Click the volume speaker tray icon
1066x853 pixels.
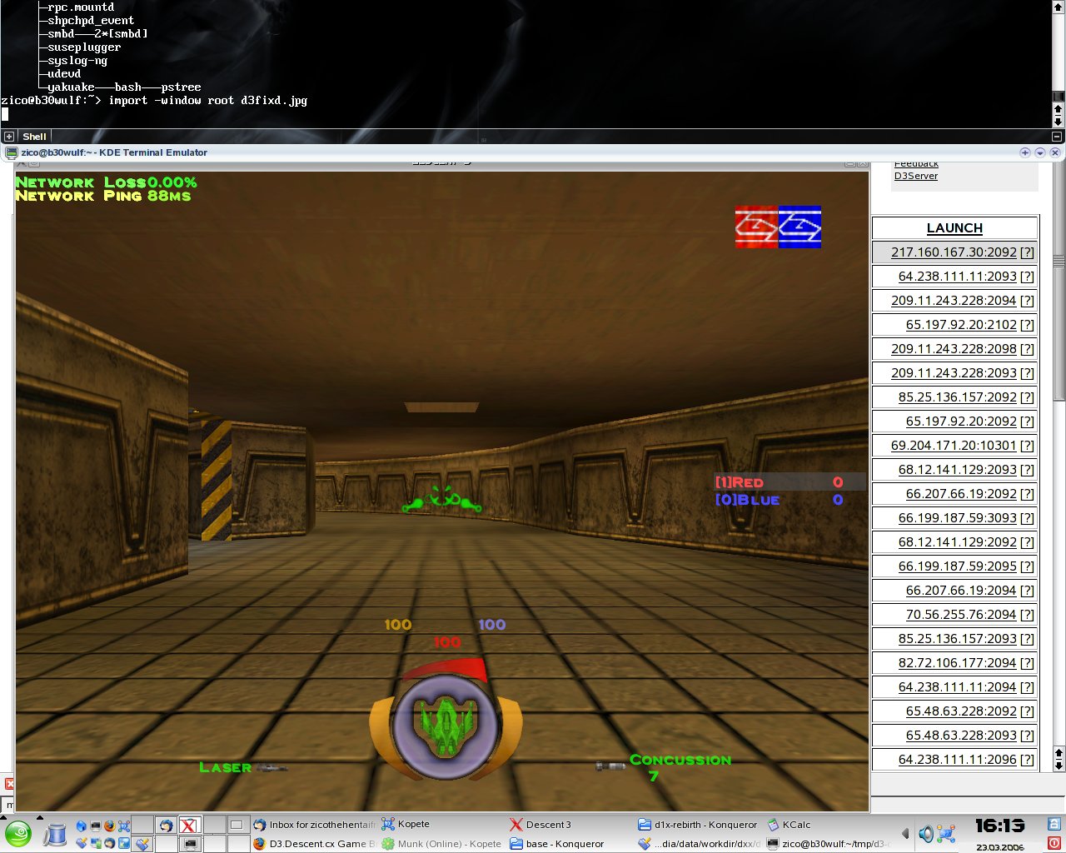click(x=926, y=834)
